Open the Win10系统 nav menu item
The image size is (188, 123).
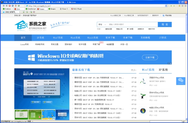[93, 38]
